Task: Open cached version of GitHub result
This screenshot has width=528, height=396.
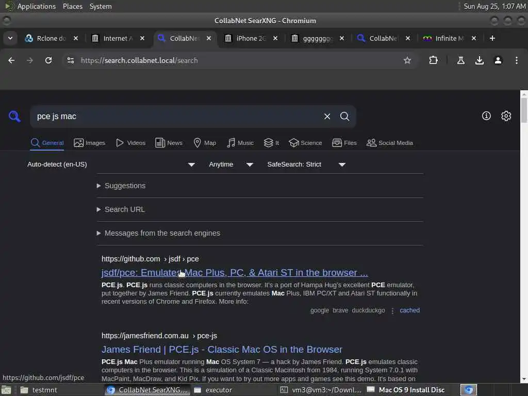Action: [x=409, y=310]
